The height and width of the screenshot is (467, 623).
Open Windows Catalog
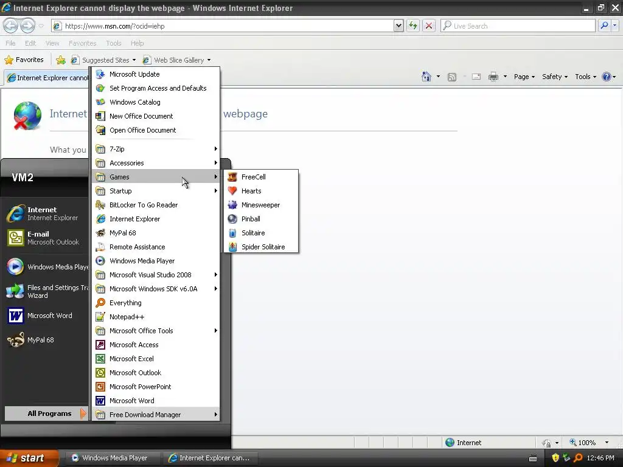click(x=156, y=102)
